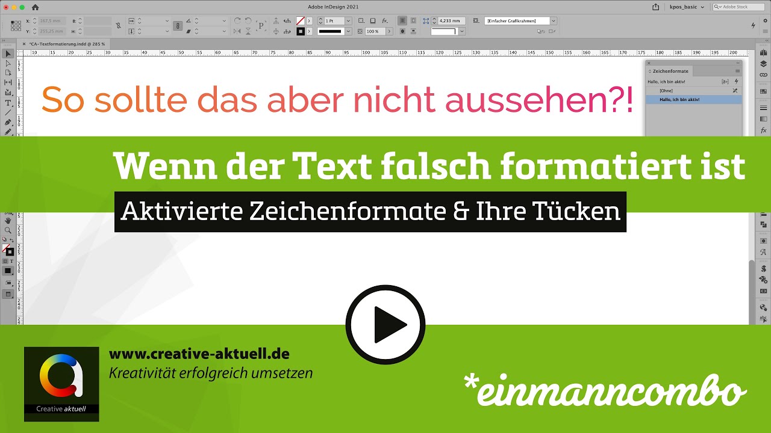The image size is (771, 433).
Task: Click the flip vertical icon
Action: click(248, 31)
